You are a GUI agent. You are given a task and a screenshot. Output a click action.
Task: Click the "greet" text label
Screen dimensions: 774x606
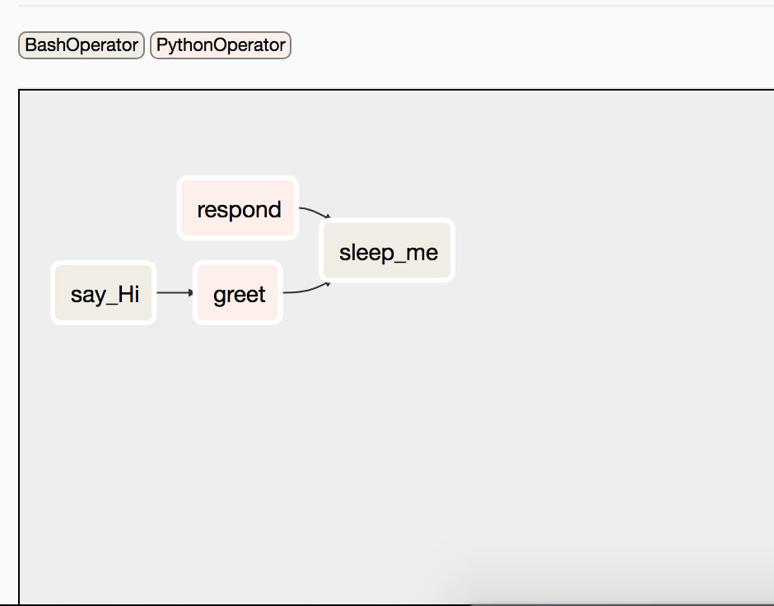click(x=240, y=295)
